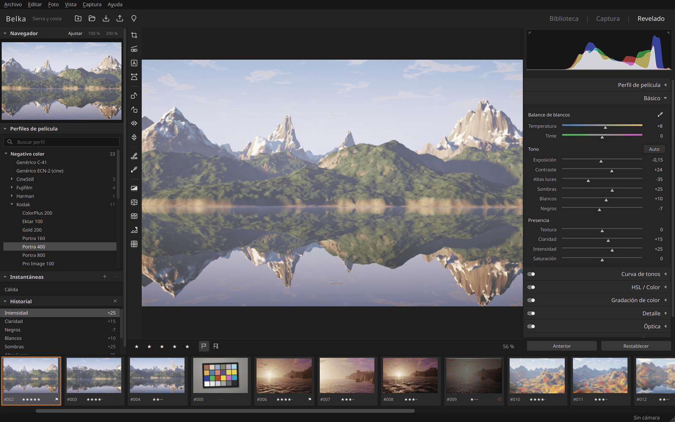This screenshot has height=422, width=675.
Task: Flip image horizontally
Action: pos(134,123)
